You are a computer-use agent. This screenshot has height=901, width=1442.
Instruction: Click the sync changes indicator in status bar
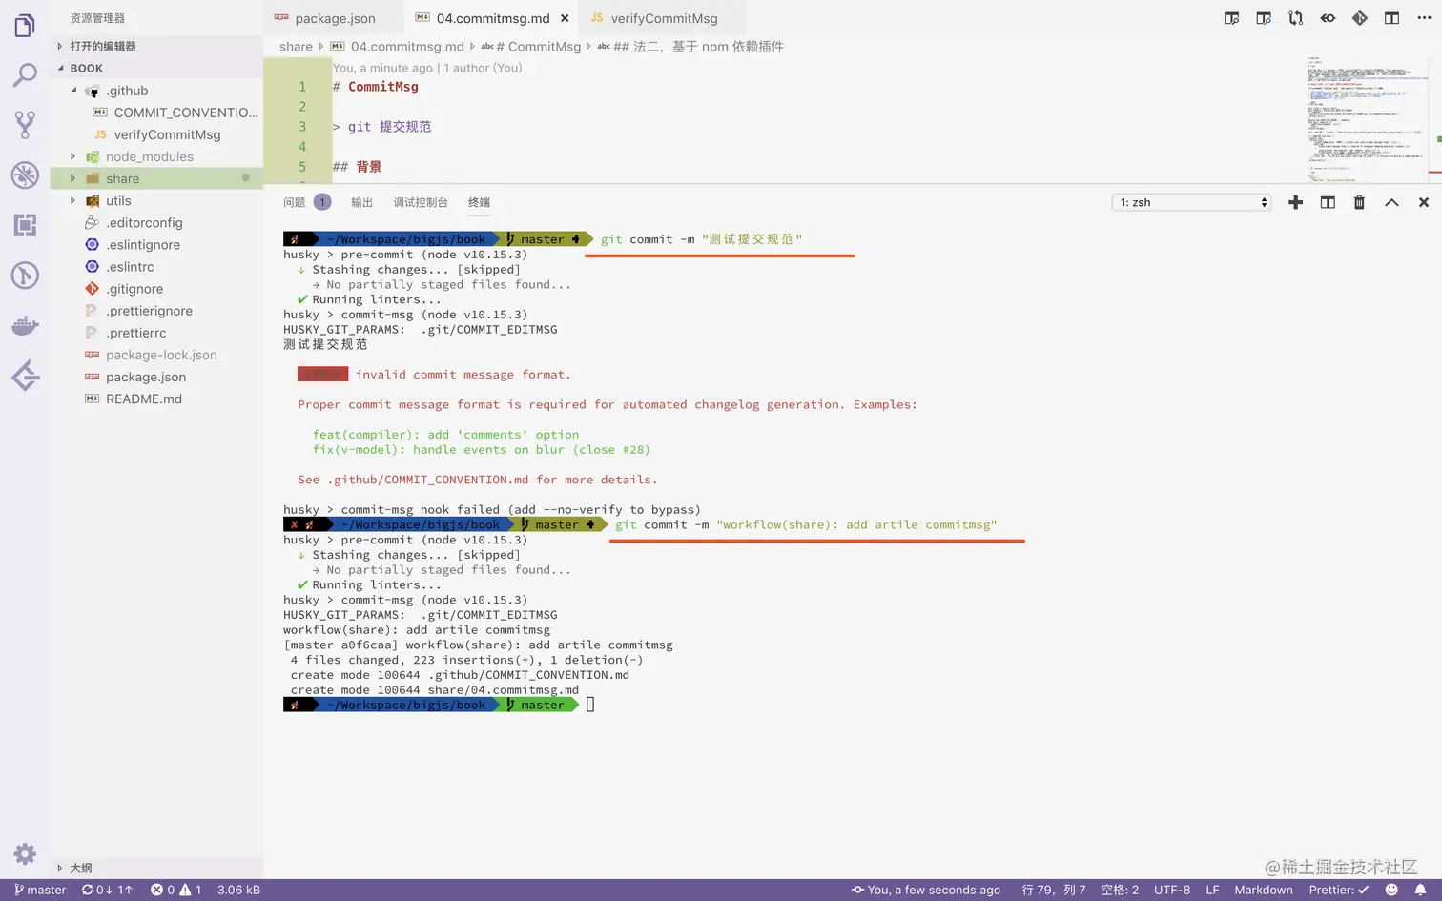coord(107,890)
